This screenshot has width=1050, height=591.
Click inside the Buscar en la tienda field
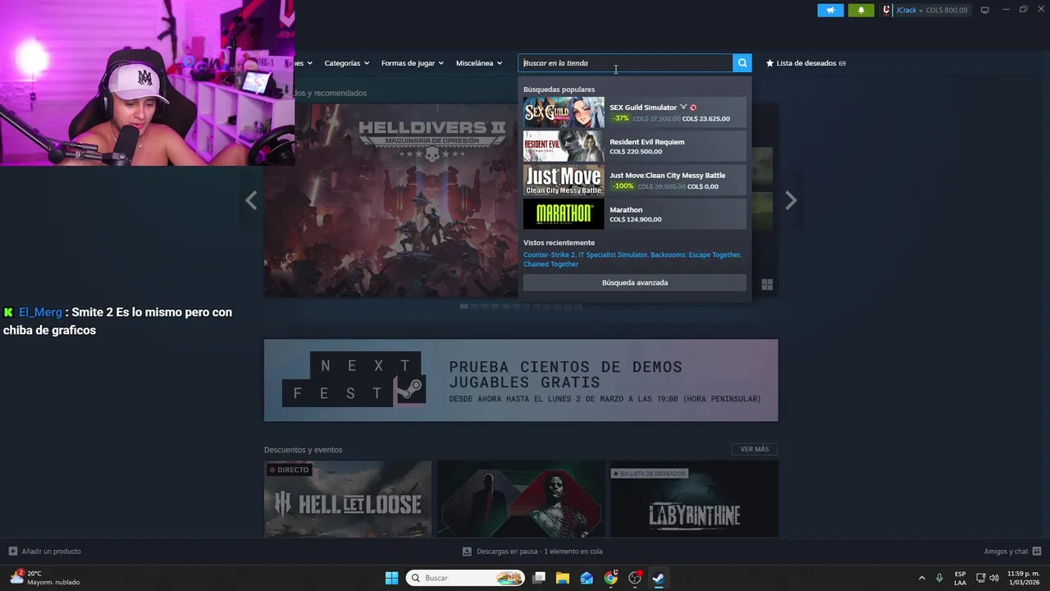625,63
